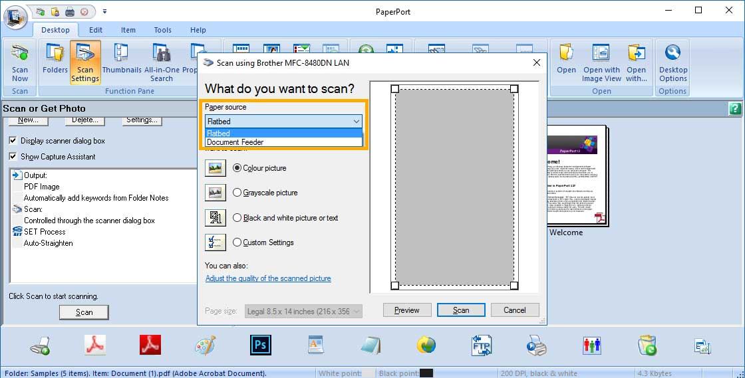The height and width of the screenshot is (378, 745).
Task: Click Open with Image View
Action: (601, 63)
